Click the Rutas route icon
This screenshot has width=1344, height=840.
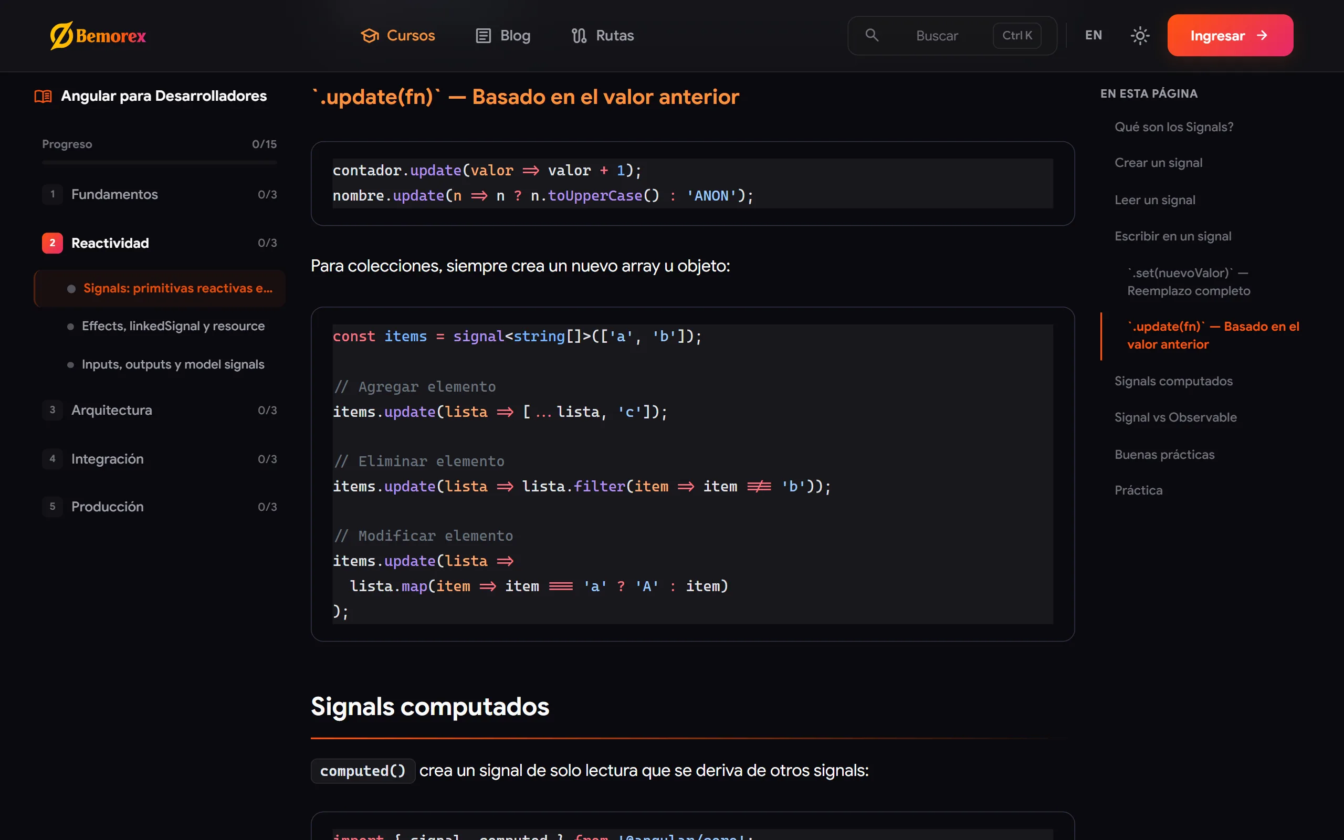pyautogui.click(x=579, y=36)
